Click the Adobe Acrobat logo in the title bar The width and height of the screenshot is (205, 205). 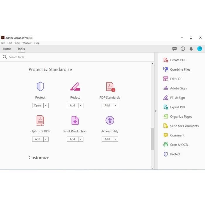coord(3,38)
